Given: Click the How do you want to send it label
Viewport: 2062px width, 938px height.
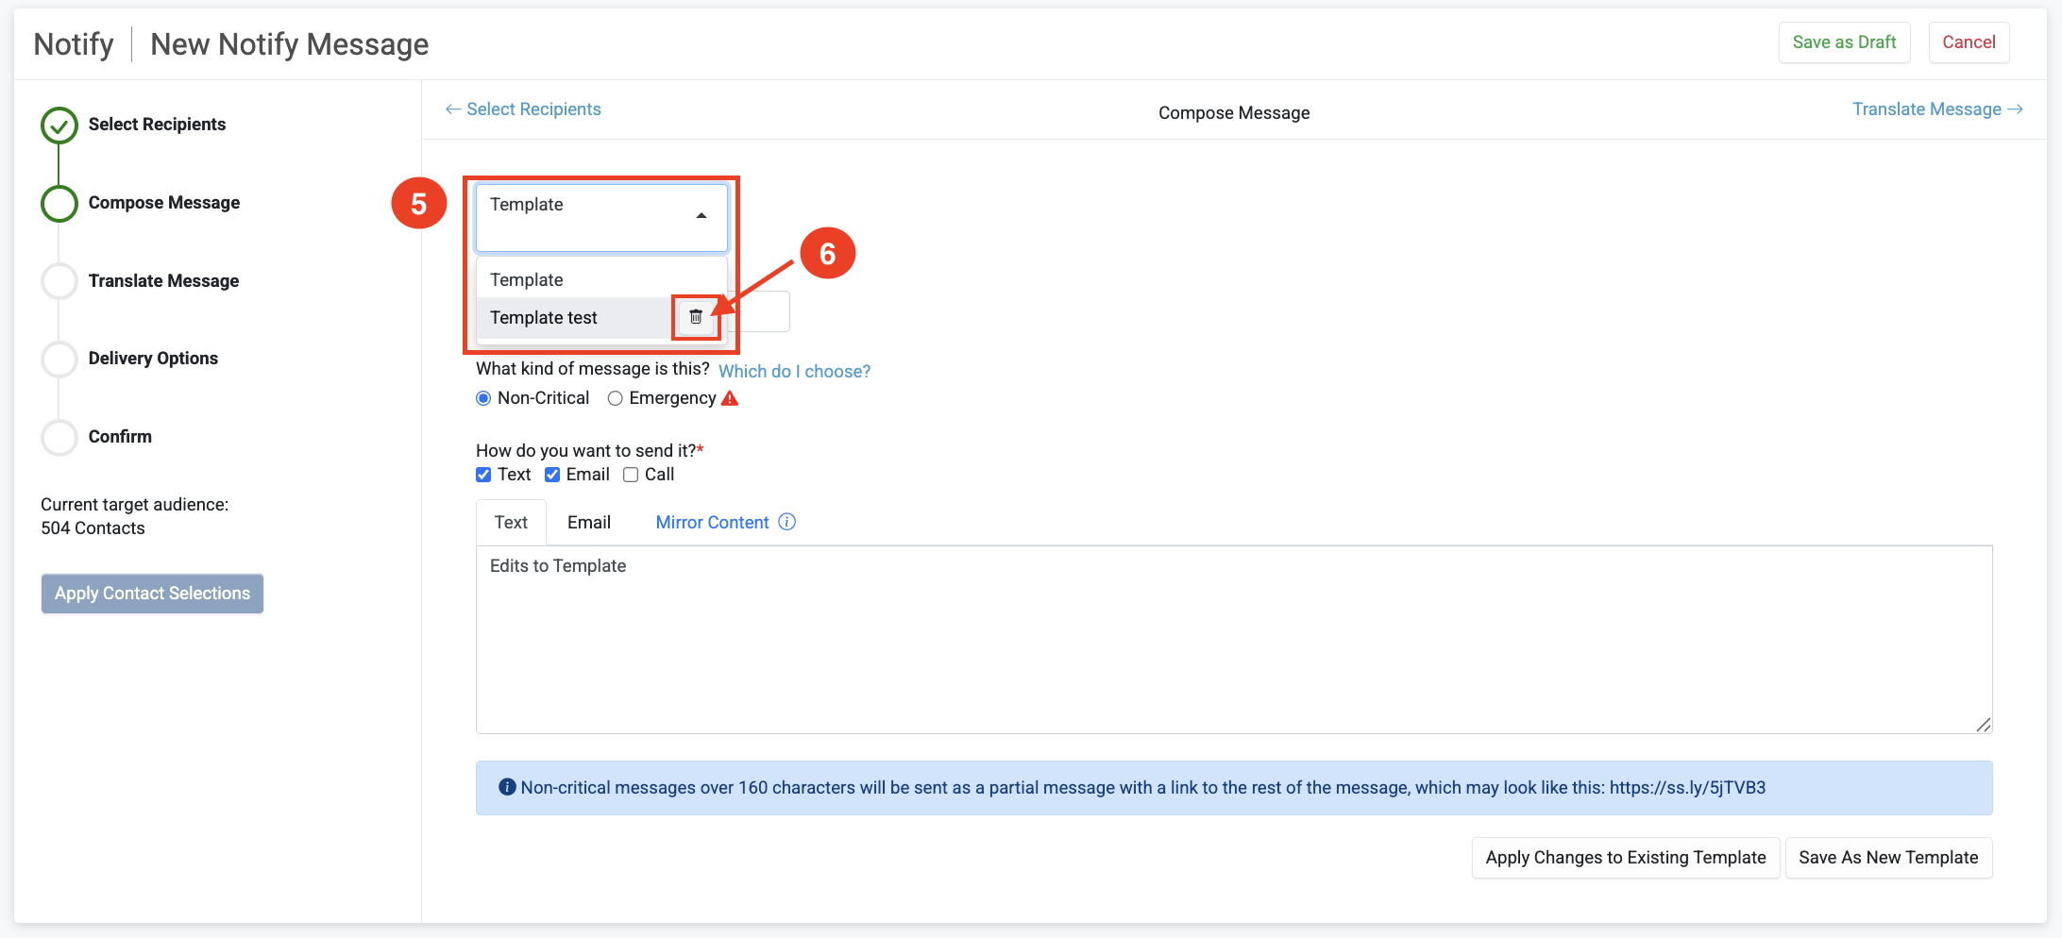Looking at the screenshot, I should [589, 451].
